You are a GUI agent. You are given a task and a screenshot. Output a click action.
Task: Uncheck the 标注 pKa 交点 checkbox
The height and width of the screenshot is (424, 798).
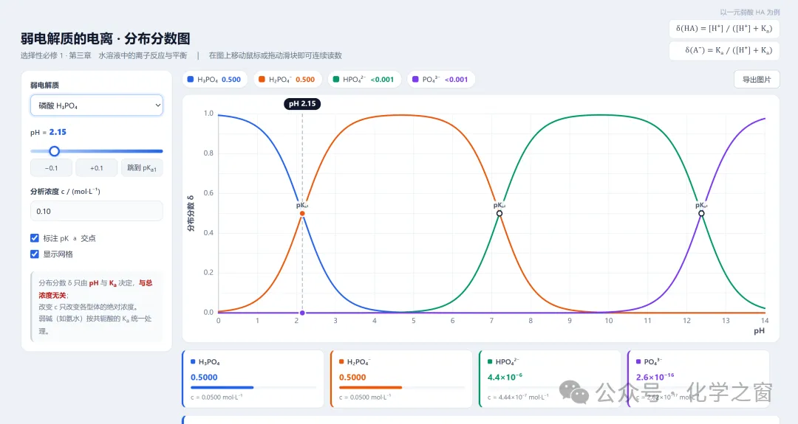[x=35, y=238]
